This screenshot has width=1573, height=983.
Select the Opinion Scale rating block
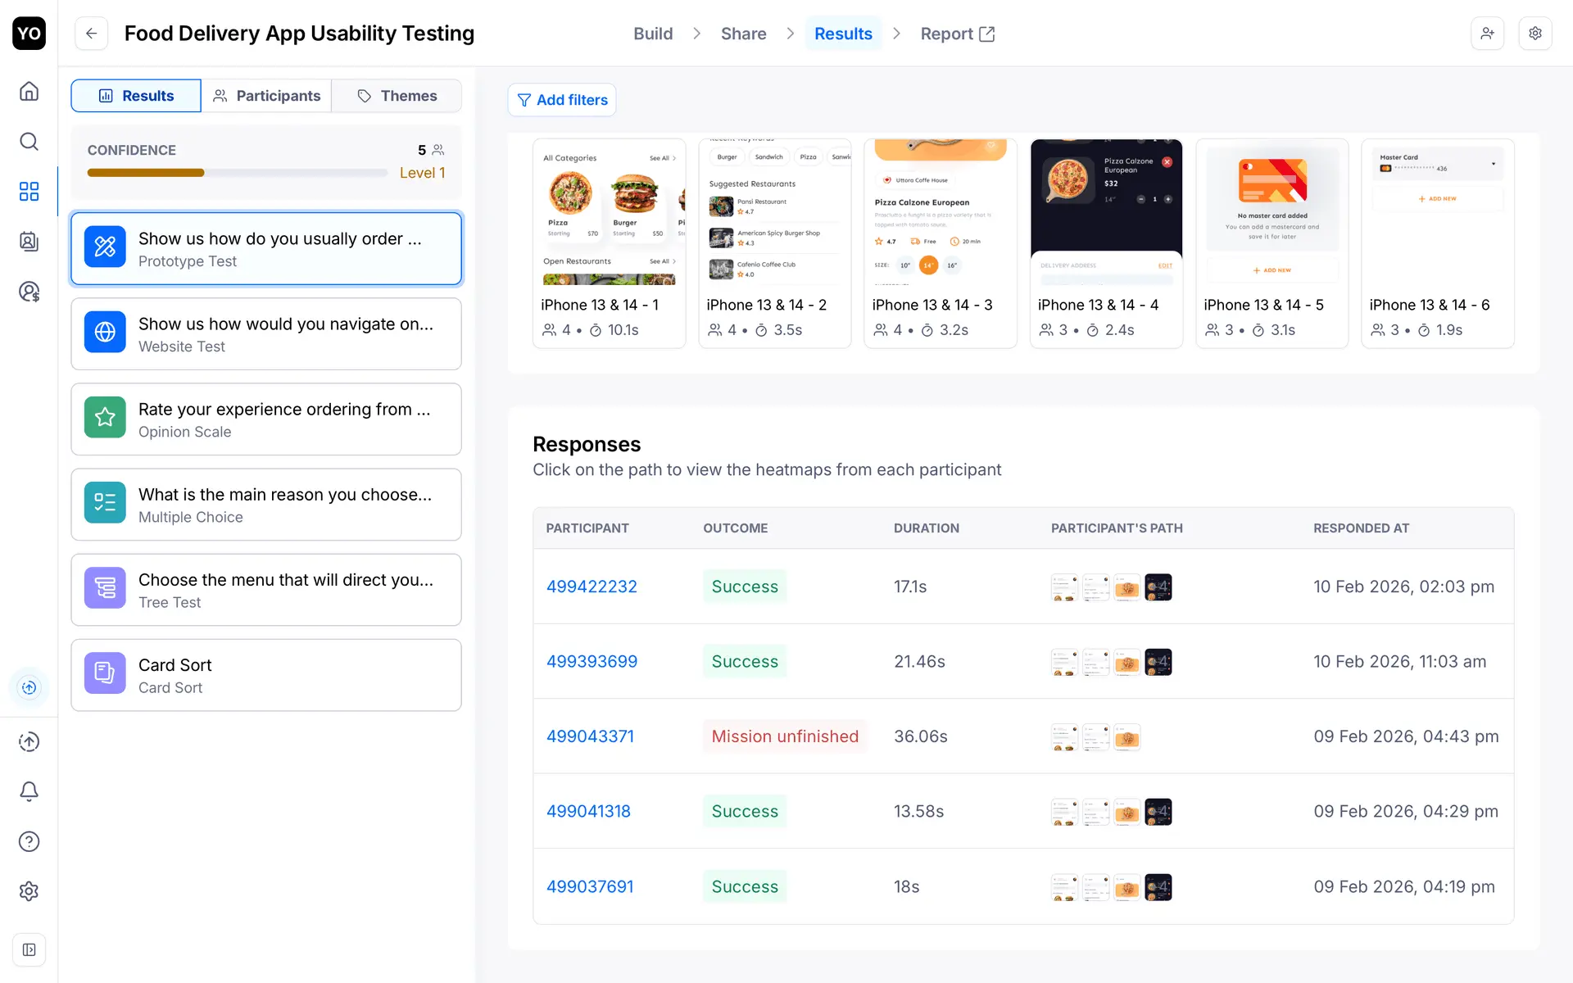(266, 419)
